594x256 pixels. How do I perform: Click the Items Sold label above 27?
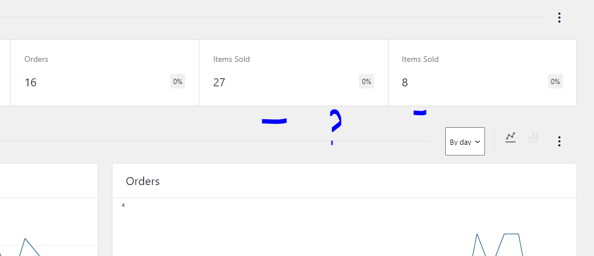[x=232, y=60]
